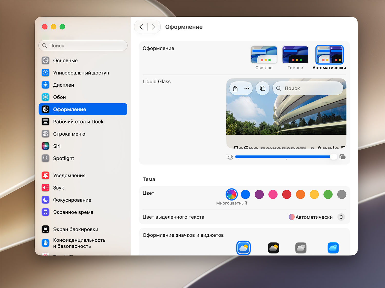Click the Рабочий стол и Dock icon
This screenshot has width=385, height=288.
pos(45,122)
